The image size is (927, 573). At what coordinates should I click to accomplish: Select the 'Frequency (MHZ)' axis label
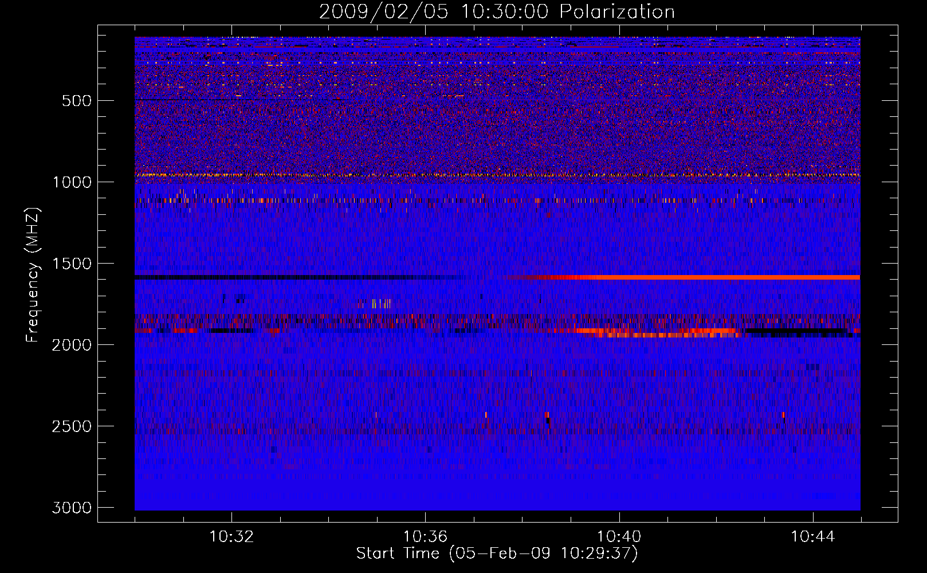point(33,274)
